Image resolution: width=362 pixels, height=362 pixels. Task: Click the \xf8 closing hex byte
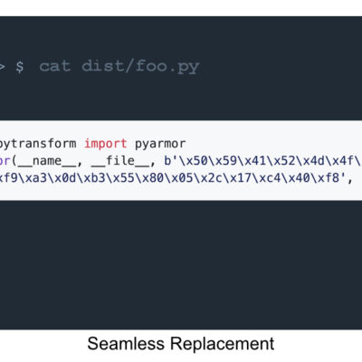pyautogui.click(x=325, y=178)
